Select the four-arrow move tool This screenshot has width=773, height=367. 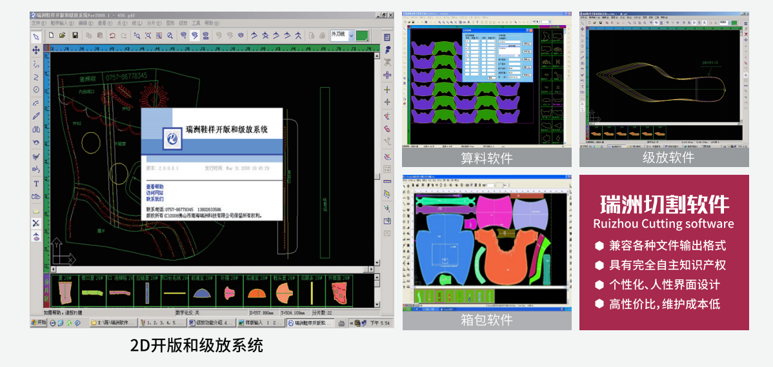click(36, 50)
